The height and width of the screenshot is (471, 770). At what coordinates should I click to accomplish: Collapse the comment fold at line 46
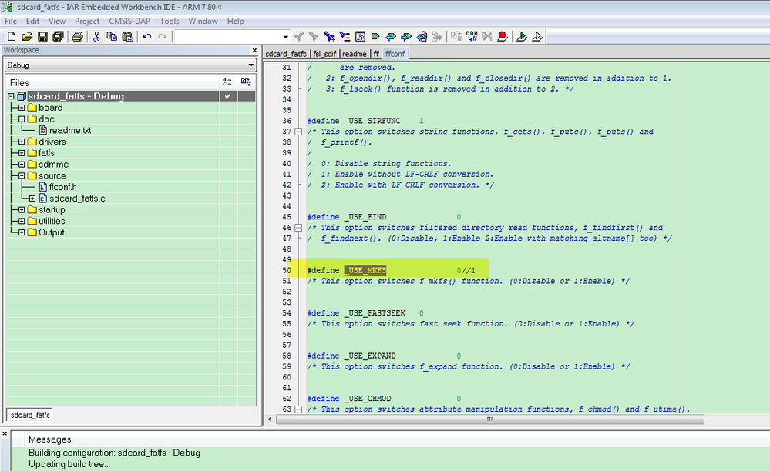click(x=298, y=227)
